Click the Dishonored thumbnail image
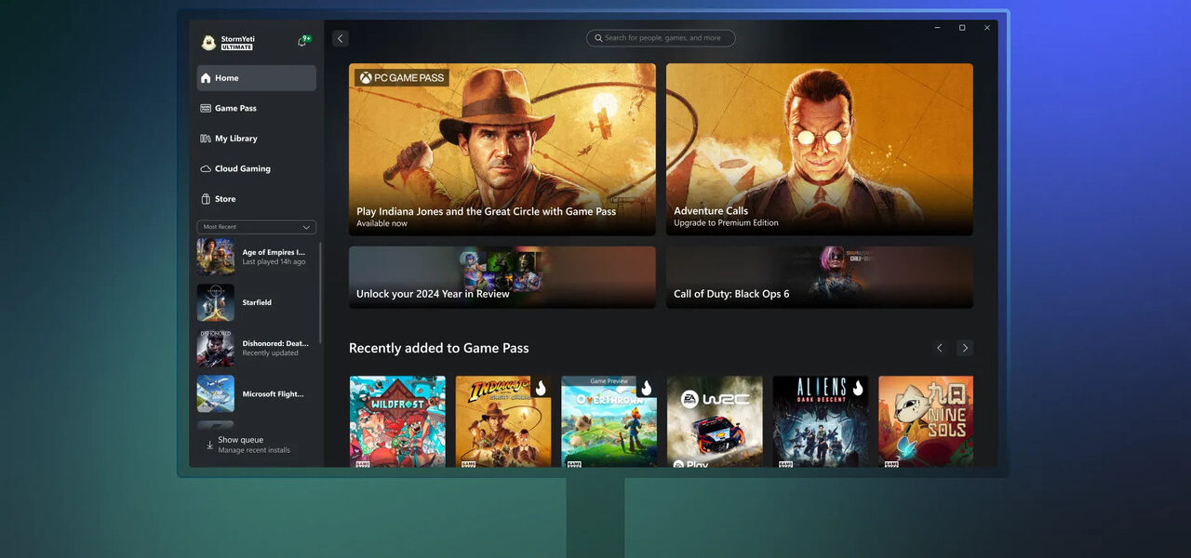Viewport: 1191px width, 558px height. (x=215, y=348)
